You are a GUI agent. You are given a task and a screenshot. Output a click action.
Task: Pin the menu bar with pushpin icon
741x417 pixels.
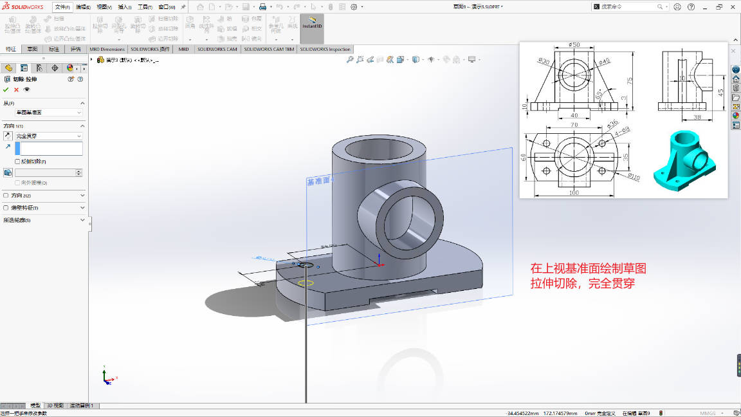pos(183,6)
